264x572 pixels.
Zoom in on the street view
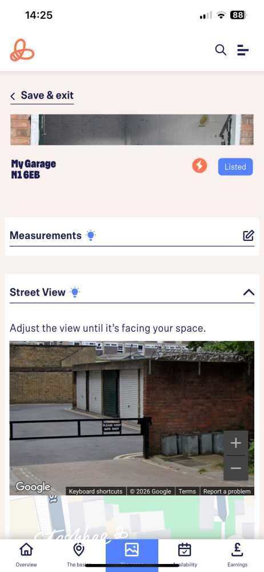[236, 443]
